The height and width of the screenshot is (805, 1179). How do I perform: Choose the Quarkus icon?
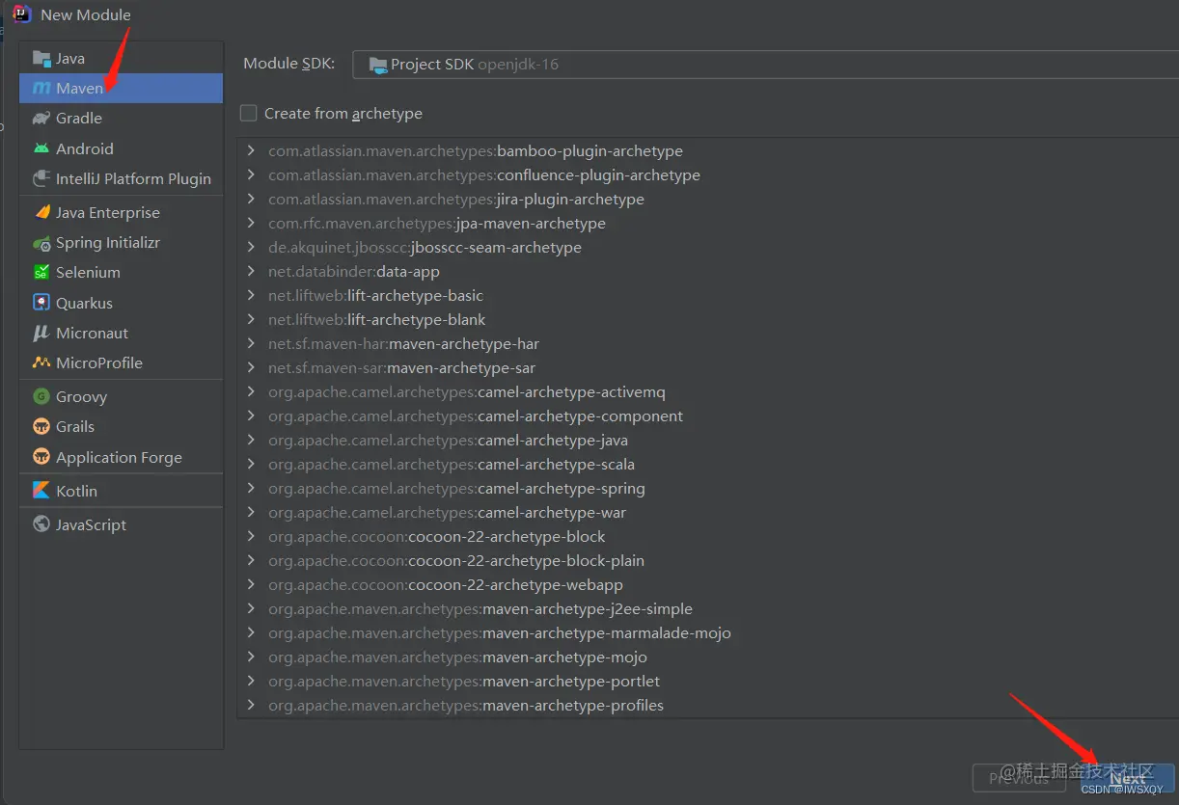point(41,303)
